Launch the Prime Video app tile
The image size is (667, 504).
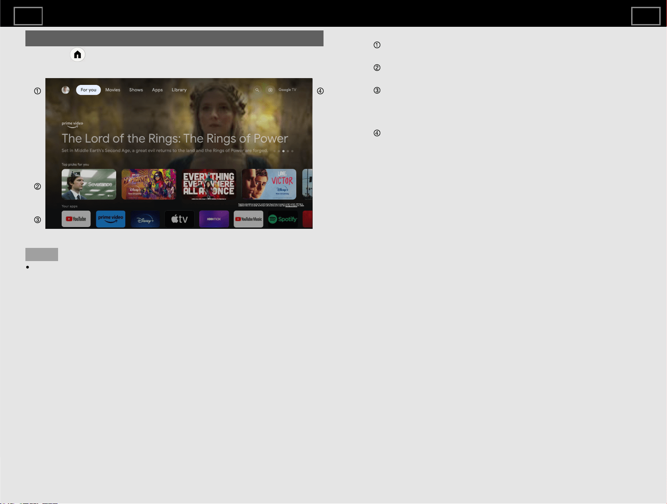coord(111,219)
